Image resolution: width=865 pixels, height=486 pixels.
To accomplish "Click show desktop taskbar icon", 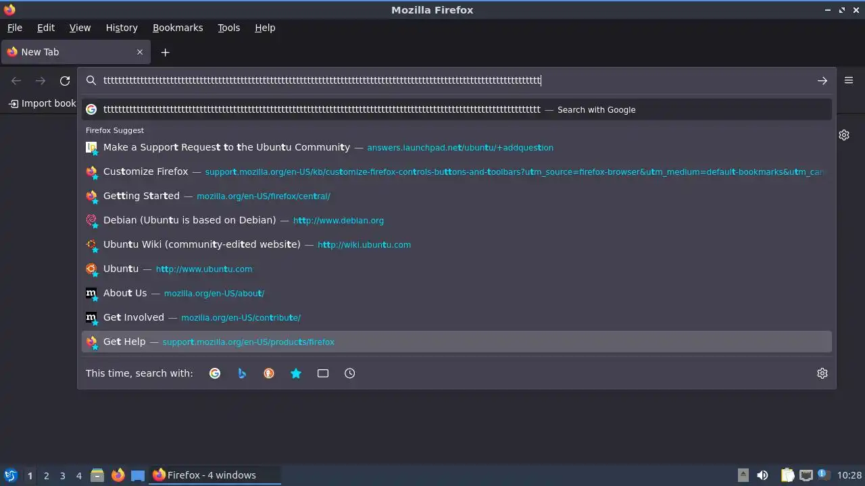I will [138, 475].
